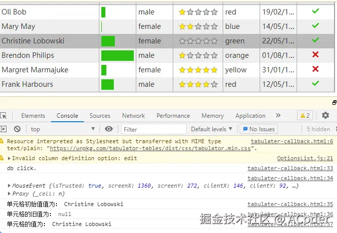Viewport: 337px width, 233px height.
Task: Click Brendon Philips' star rating
Action: coord(198,55)
